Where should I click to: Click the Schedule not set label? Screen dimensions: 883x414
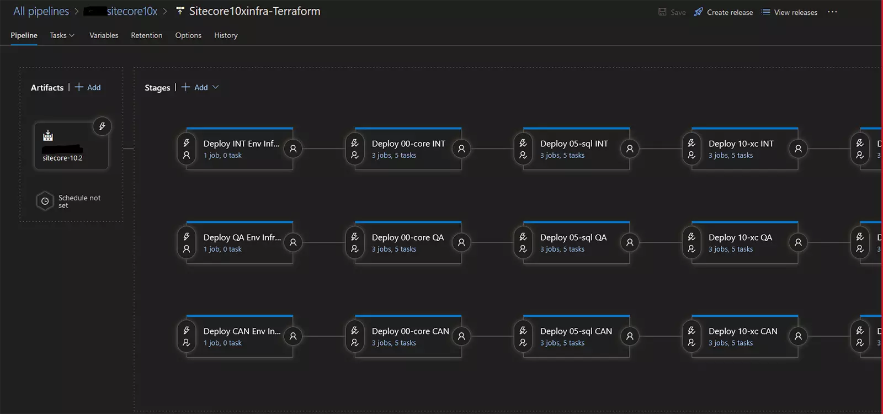79,201
